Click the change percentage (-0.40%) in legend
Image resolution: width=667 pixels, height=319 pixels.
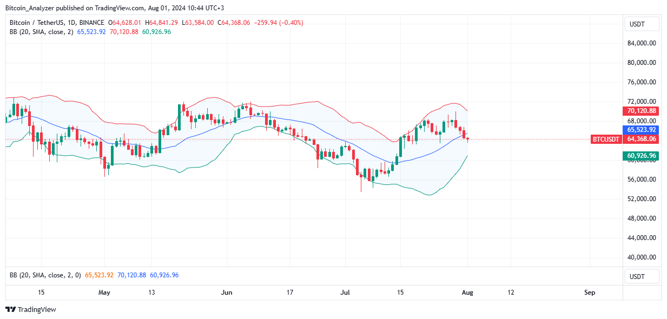pos(291,22)
